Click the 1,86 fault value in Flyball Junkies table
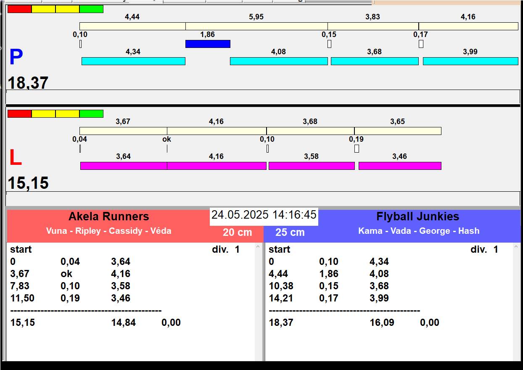Screen dimensions: 523x370 pos(329,274)
